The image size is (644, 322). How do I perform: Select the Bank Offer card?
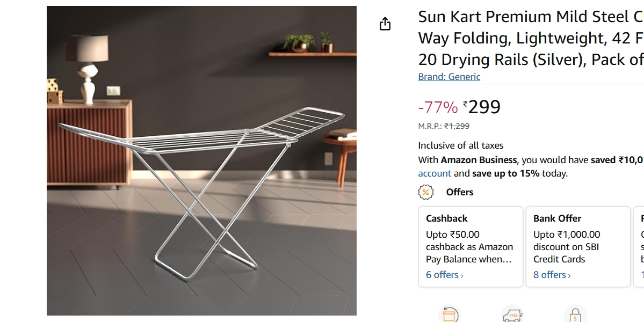(577, 246)
